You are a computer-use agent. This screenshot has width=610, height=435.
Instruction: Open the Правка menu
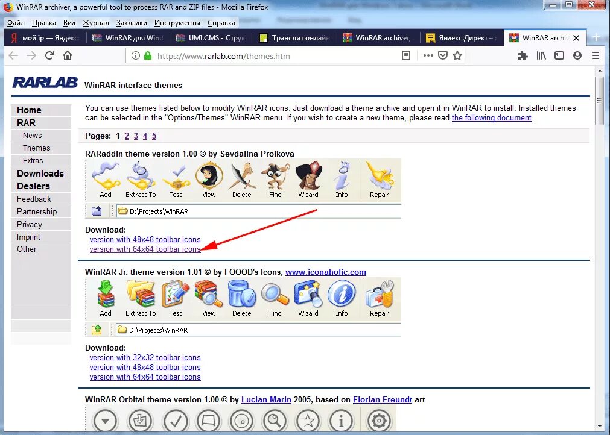43,22
